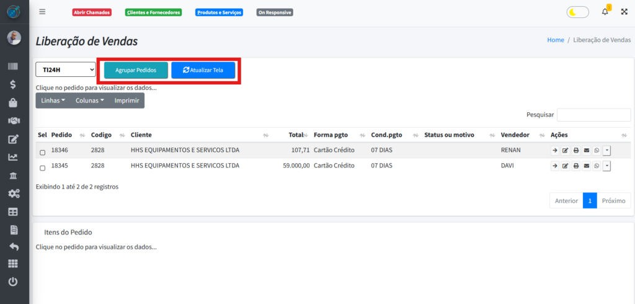Open the TI24H company dropdown
This screenshot has height=304, width=635.
pyautogui.click(x=65, y=69)
